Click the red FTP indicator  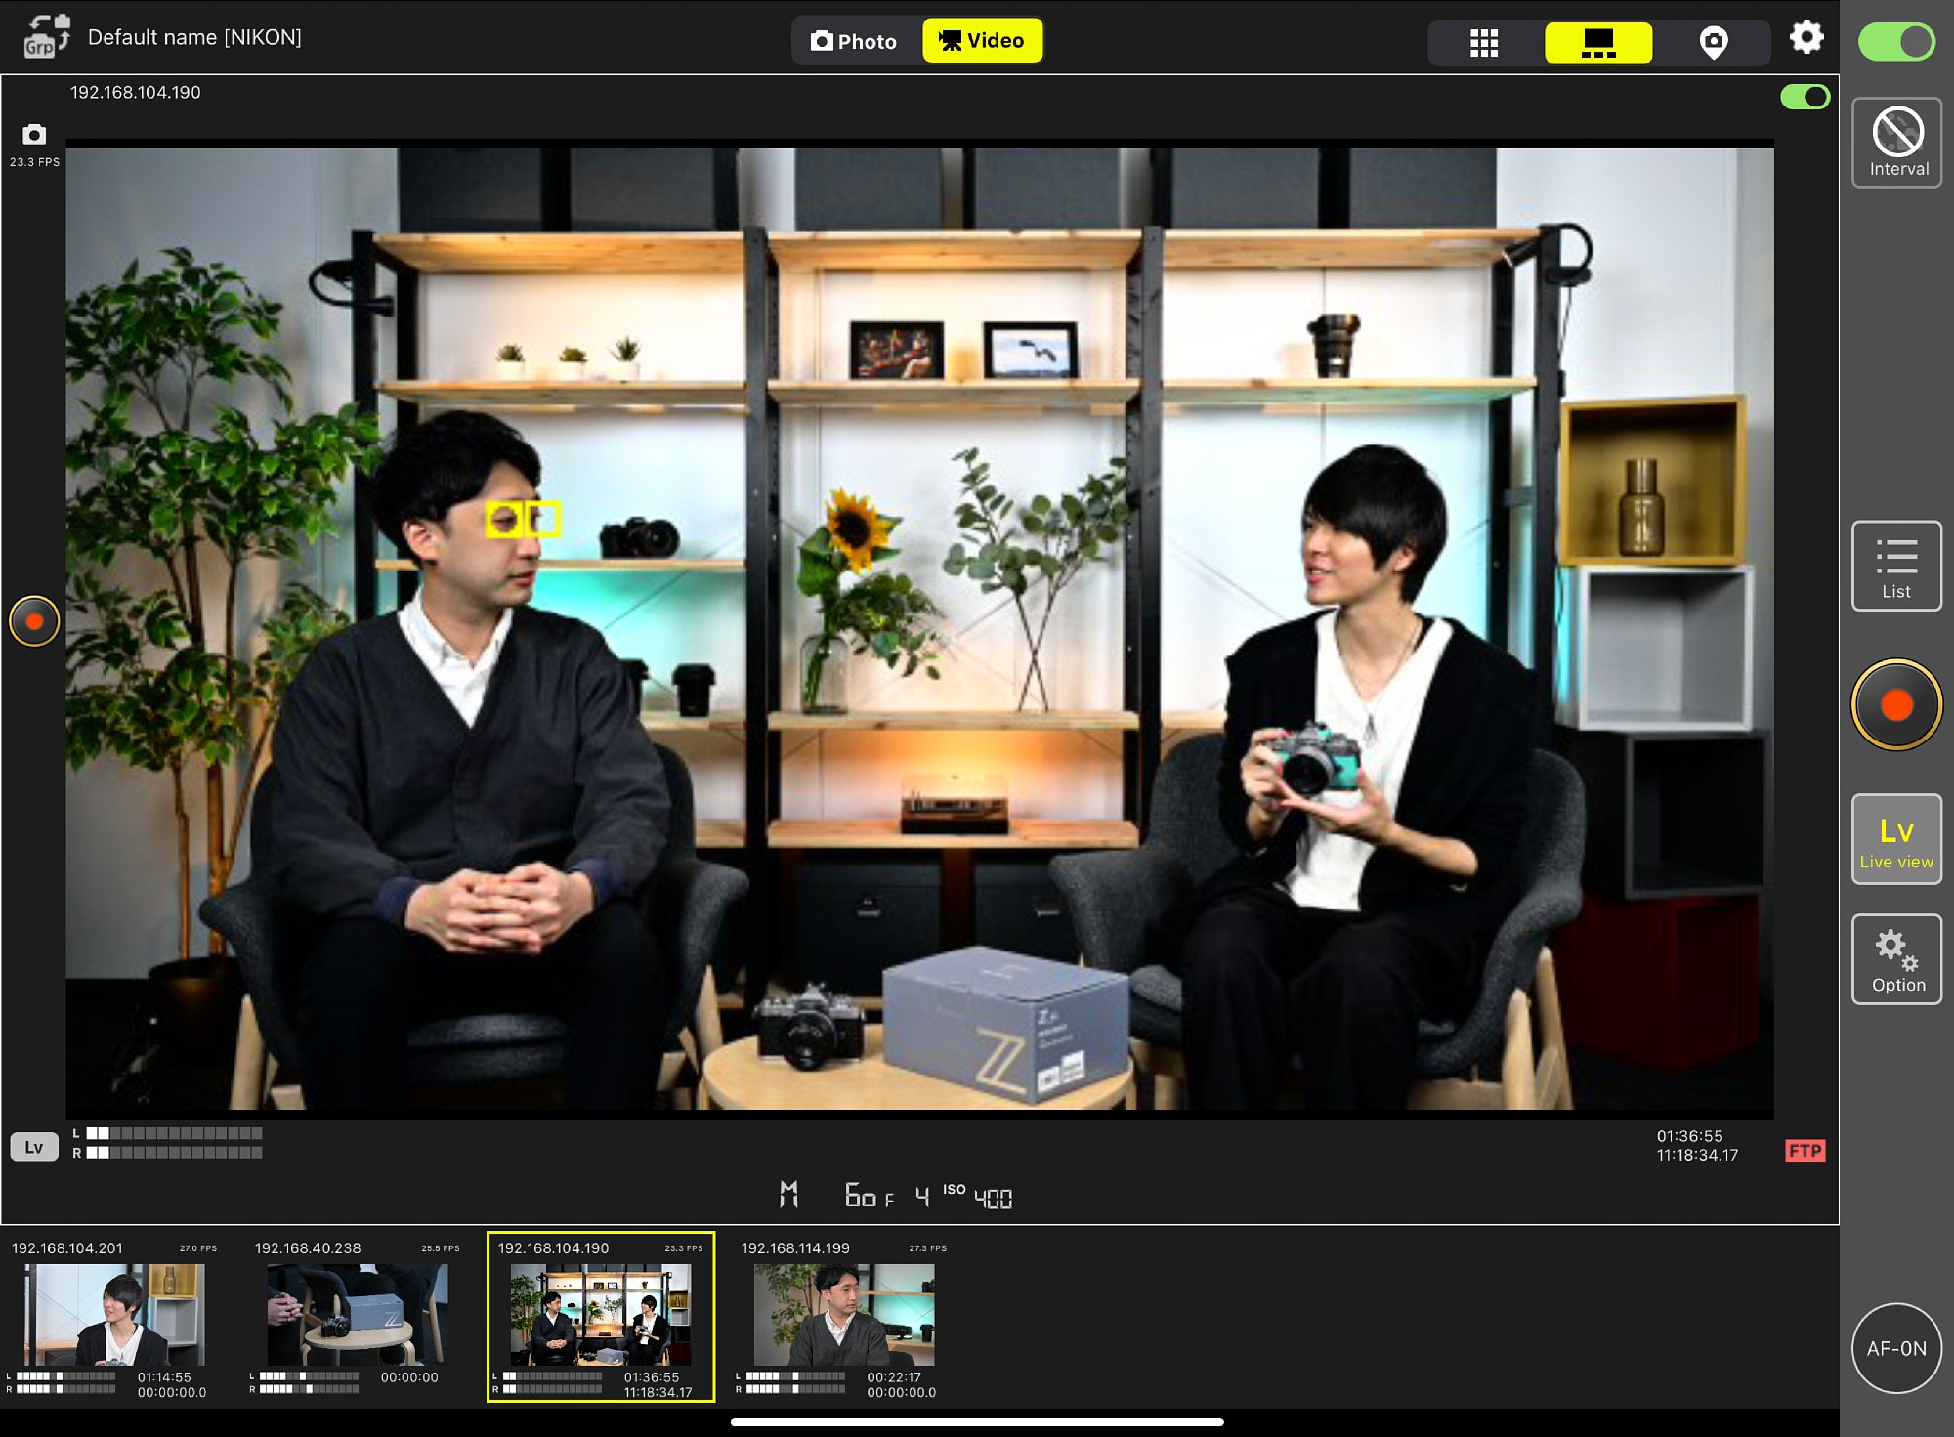click(1805, 1151)
